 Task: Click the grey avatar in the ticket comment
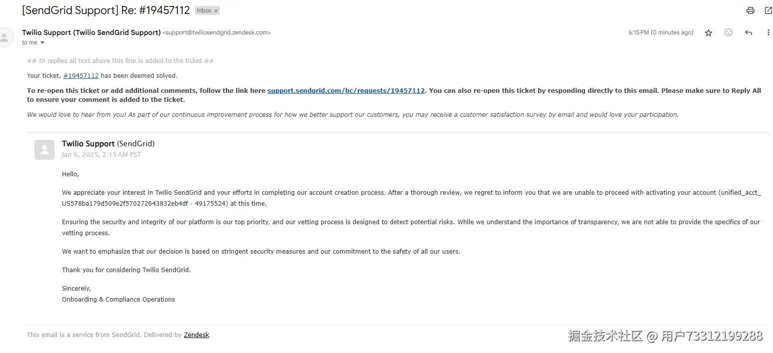(44, 149)
